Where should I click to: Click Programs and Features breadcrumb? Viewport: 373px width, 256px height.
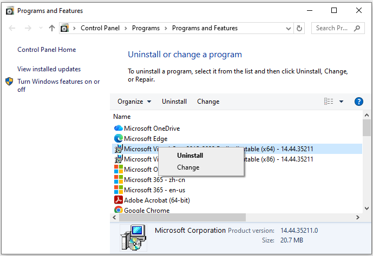tap(205, 28)
